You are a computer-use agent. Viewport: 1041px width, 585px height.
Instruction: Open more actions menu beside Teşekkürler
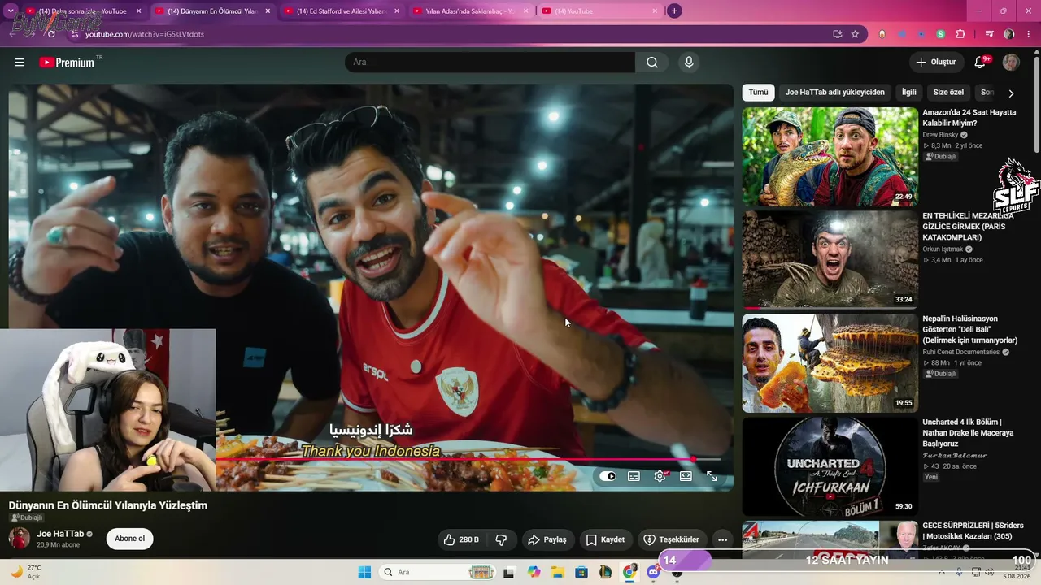722,539
